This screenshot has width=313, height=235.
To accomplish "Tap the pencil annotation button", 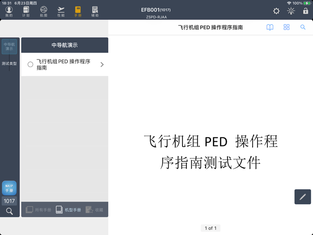I will (303, 197).
